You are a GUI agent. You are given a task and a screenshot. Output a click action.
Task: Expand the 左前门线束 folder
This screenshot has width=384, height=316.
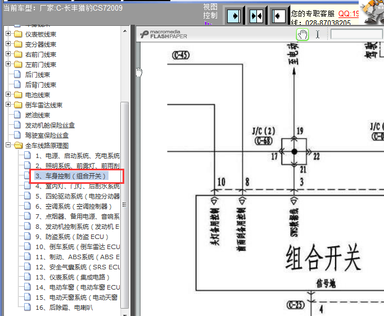coord(8,64)
